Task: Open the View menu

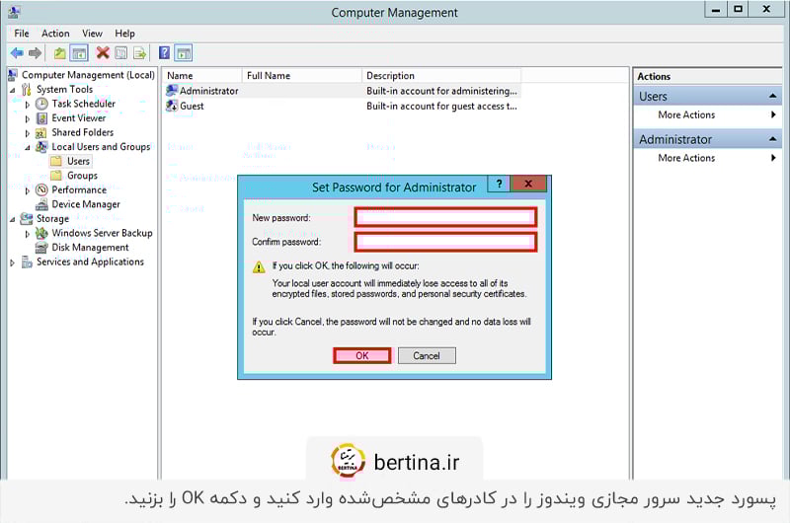Action: [92, 34]
